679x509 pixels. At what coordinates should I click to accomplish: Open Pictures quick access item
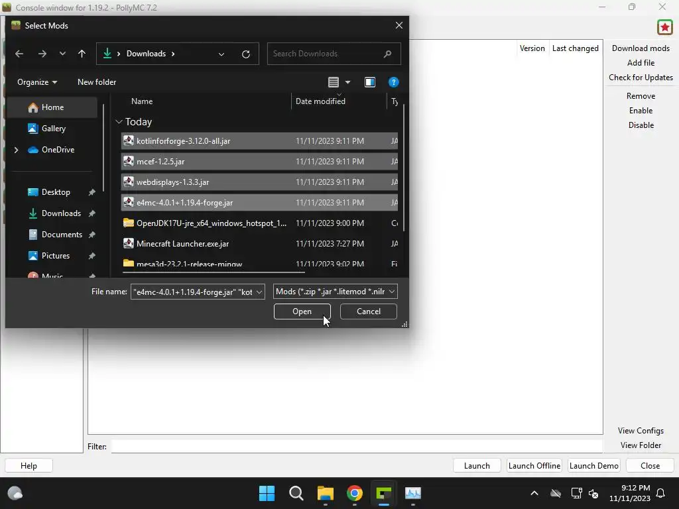pos(56,256)
